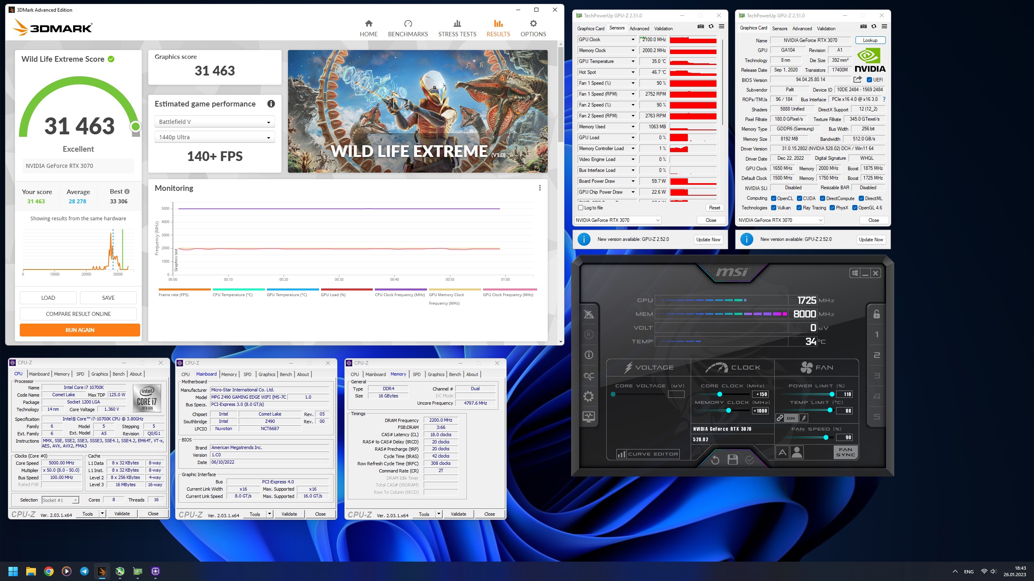Open SPD tab in CPU-Z Mainboard window
Screen dimensions: 1034x581
coord(247,374)
